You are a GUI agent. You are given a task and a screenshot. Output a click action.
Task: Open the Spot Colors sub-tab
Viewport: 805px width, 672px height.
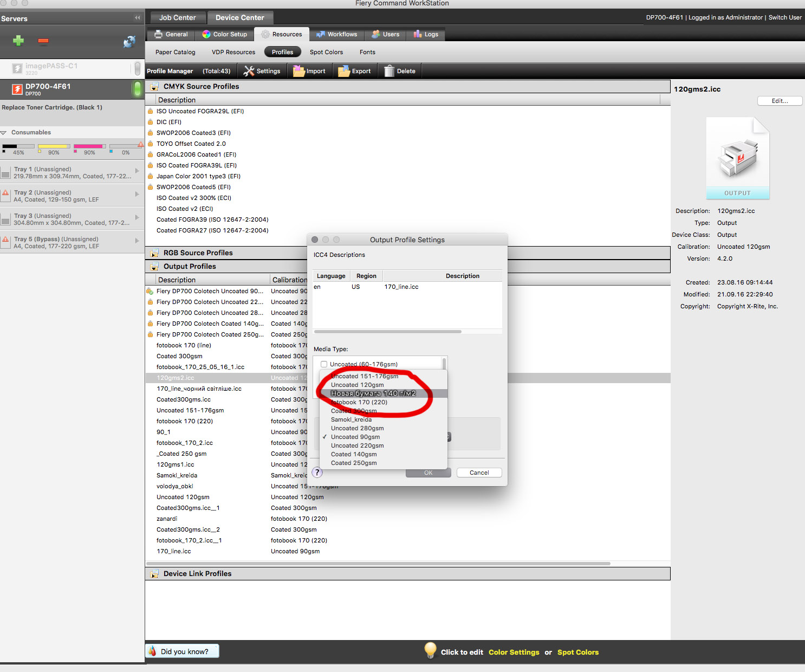coord(326,53)
